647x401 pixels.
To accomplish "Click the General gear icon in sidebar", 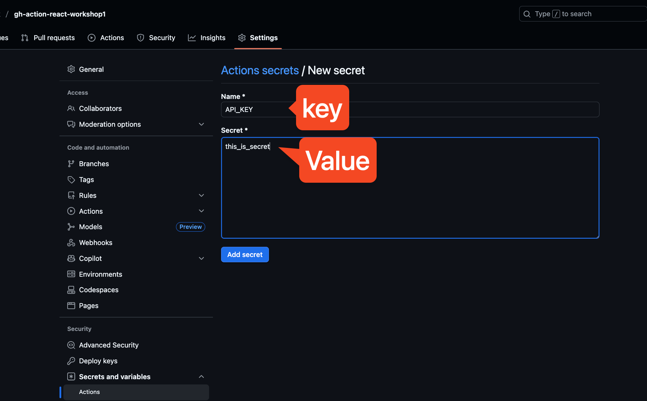I will (71, 69).
